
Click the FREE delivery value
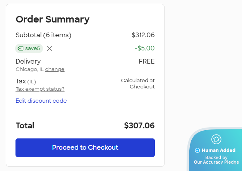click(x=146, y=61)
